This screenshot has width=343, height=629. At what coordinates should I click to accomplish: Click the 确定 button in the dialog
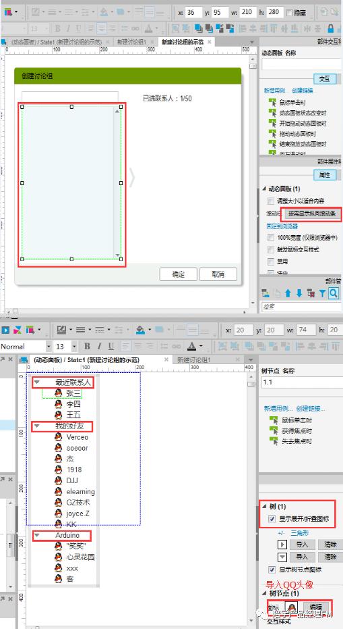178,274
